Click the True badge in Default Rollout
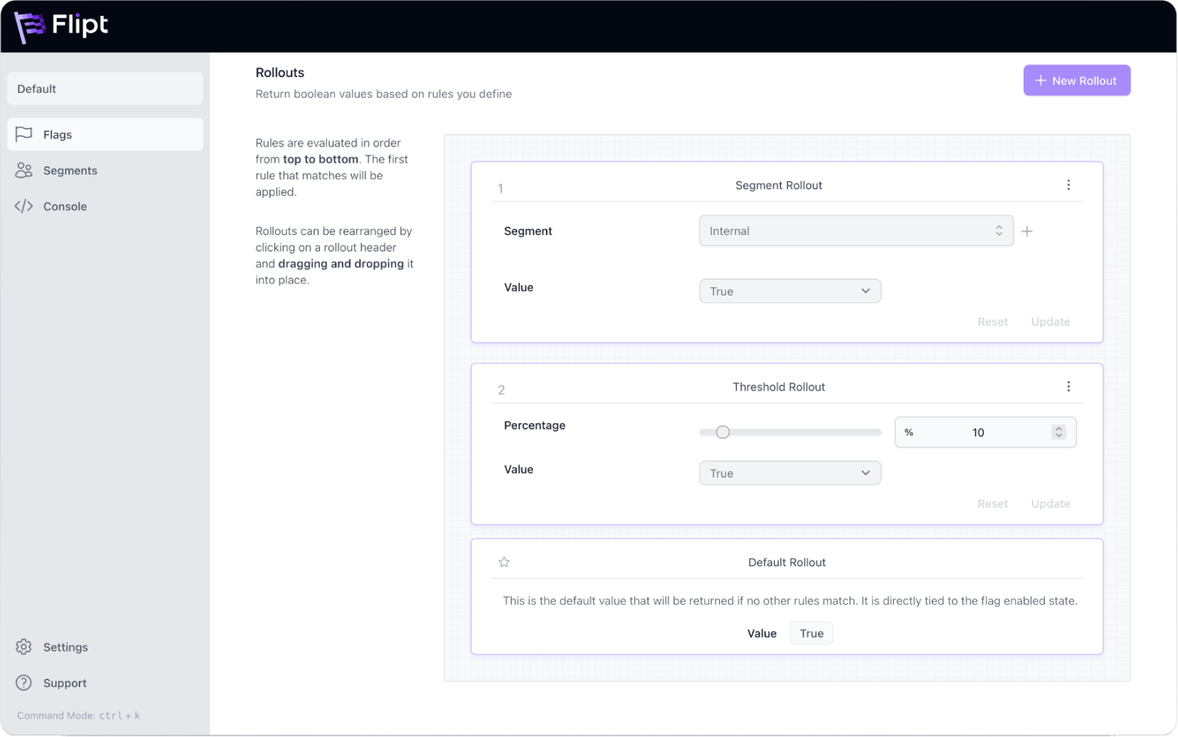This screenshot has width=1178, height=737. tap(811, 633)
